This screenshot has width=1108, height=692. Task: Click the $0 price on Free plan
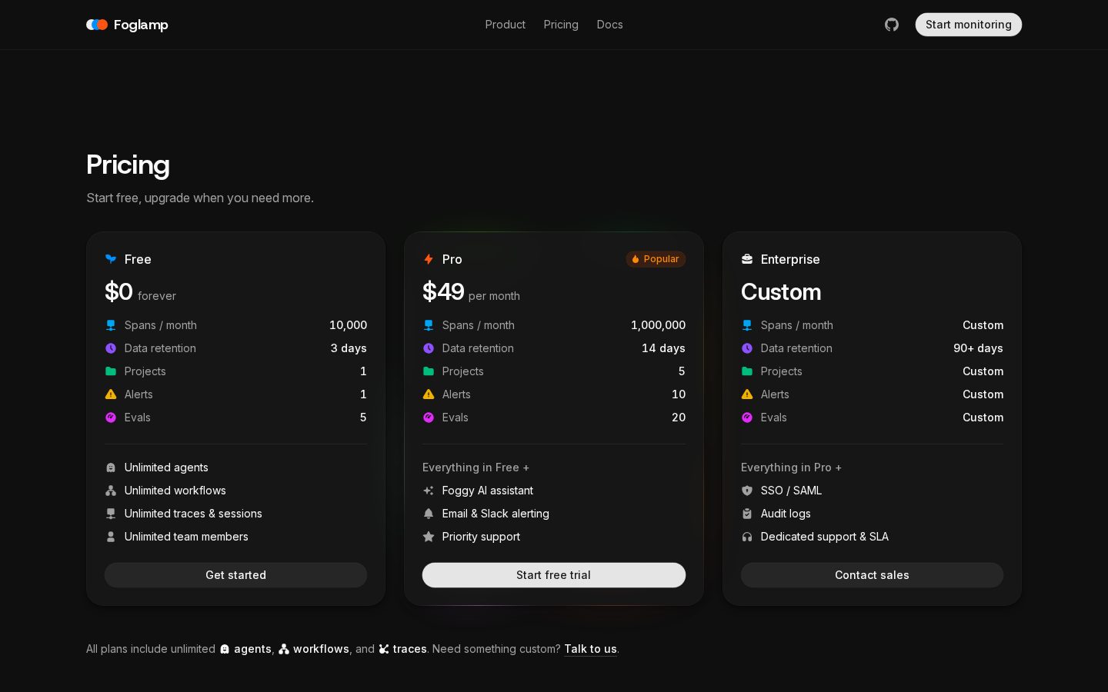118,292
